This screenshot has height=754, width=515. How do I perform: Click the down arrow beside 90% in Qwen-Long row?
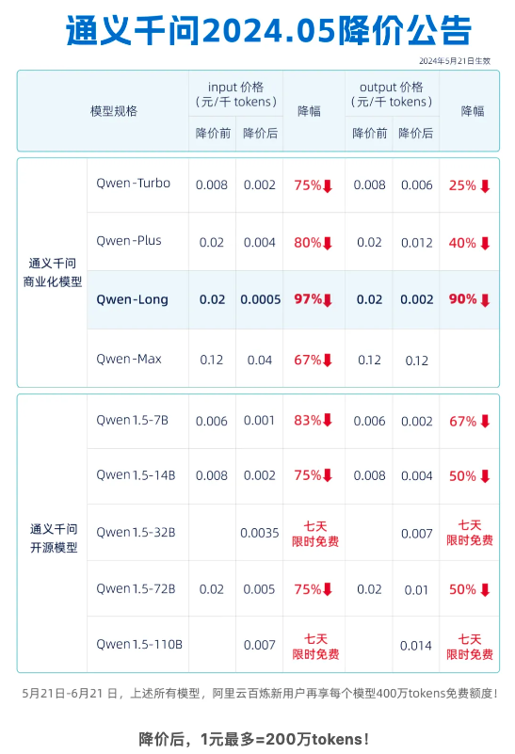(485, 300)
